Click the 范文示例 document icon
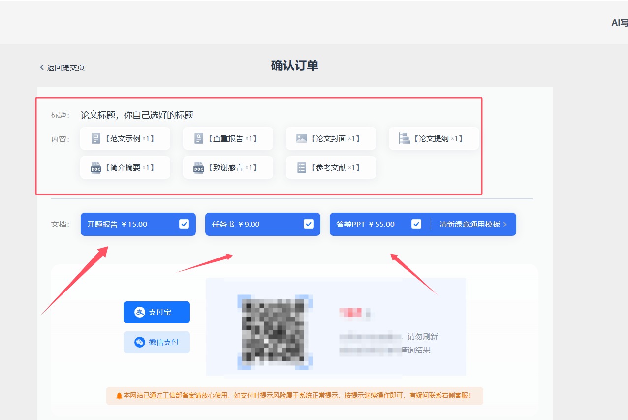This screenshot has width=628, height=420. tap(96, 139)
